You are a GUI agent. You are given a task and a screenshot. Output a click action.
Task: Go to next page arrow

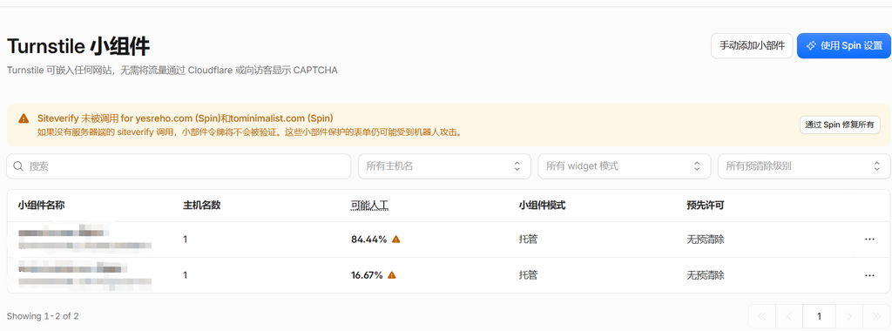849,316
